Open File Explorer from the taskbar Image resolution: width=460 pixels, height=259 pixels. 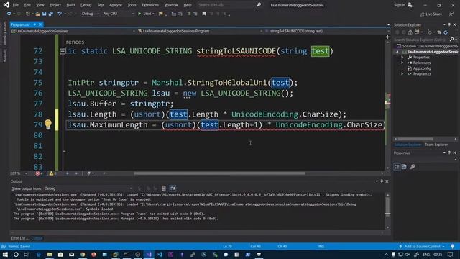(50, 254)
